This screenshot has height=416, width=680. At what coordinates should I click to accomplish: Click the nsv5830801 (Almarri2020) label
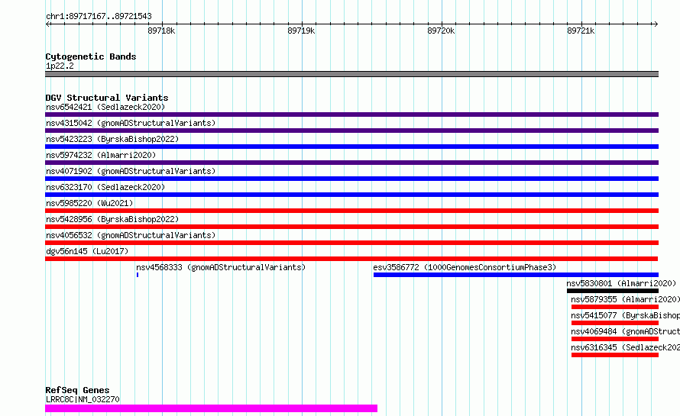point(621,283)
